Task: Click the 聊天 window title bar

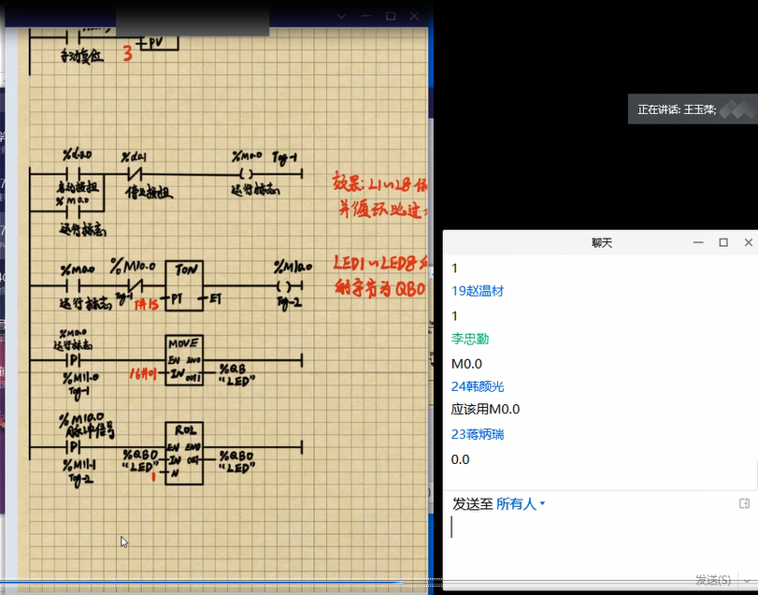Action: coord(579,242)
